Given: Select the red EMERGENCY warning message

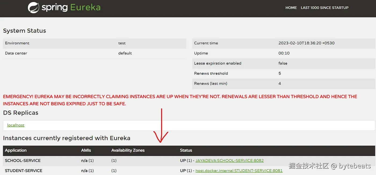Looking at the screenshot, I should 180,100.
